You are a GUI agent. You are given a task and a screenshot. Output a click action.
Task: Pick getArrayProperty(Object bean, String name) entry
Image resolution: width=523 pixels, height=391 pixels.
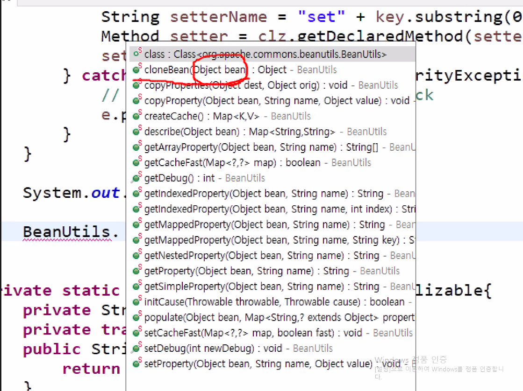pos(272,147)
